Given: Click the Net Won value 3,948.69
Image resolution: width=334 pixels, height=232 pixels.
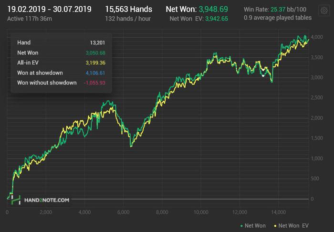Looking at the screenshot, I should pos(213,9).
